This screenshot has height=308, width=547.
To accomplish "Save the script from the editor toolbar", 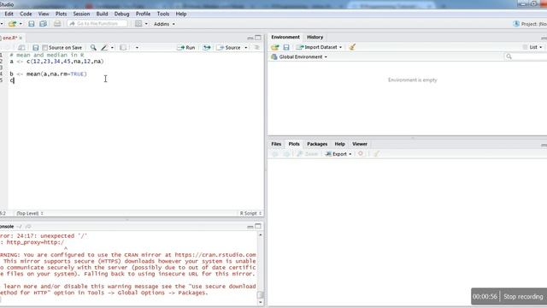I will 36,48.
